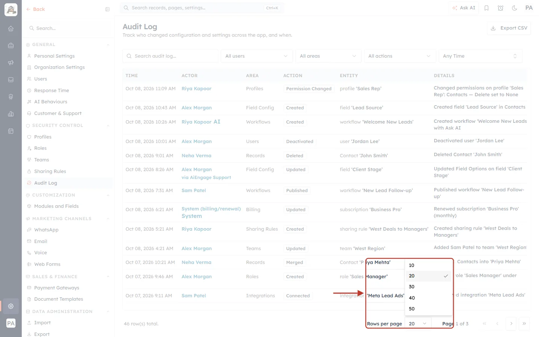539x337 pixels.
Task: Select 40 rows per page option
Action: point(429,298)
